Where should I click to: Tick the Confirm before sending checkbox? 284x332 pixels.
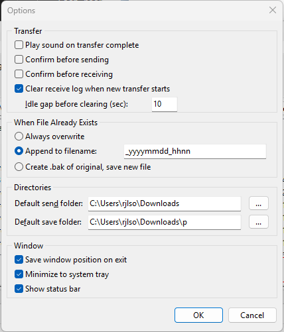tap(19, 60)
